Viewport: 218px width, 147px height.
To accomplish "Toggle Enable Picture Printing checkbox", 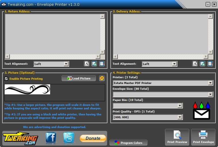I will click(6, 79).
